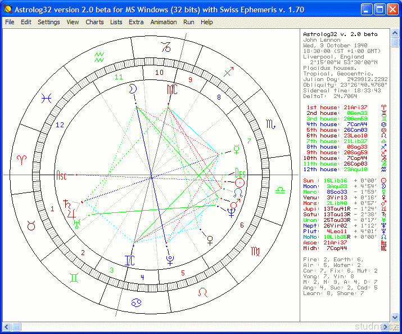402x334 pixels.
Task: Click 'Fire: 2, Earth: 6,' summary line
Action: 333,260
